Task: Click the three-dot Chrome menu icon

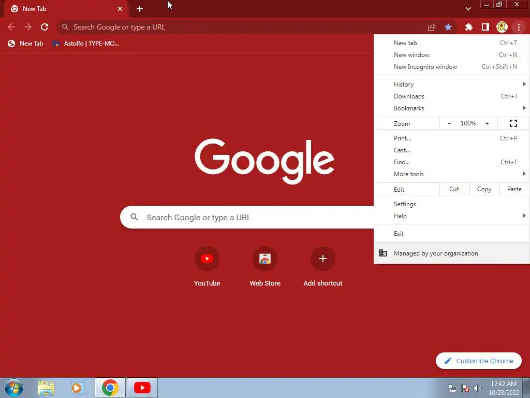Action: tap(519, 27)
